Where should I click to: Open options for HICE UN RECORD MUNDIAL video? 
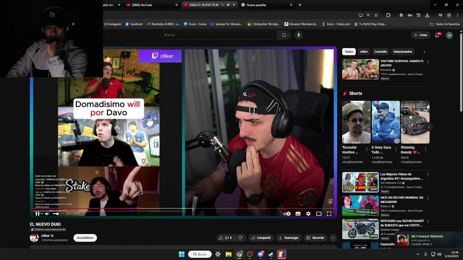coord(428,198)
